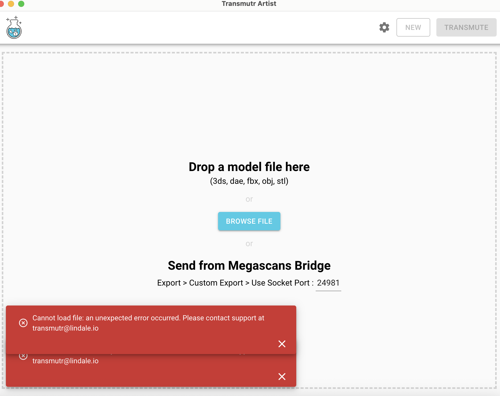Minimize window with yellow button

11,4
